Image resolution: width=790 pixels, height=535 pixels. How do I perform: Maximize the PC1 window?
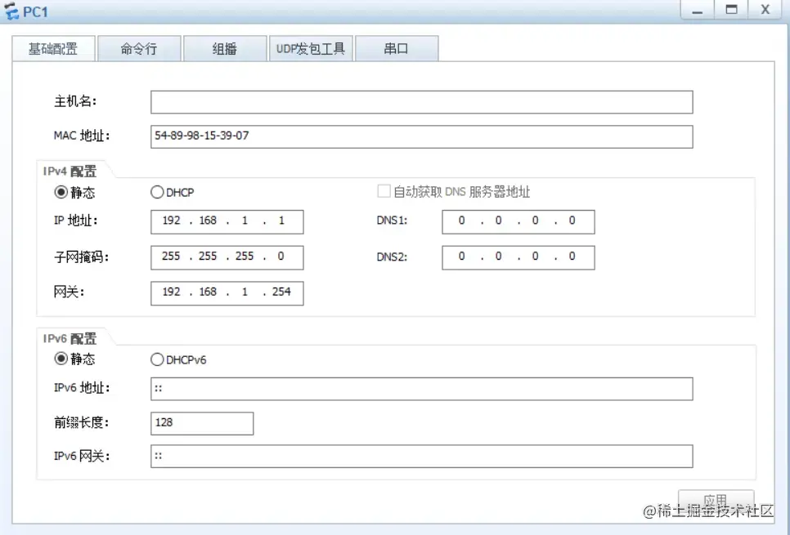[731, 10]
